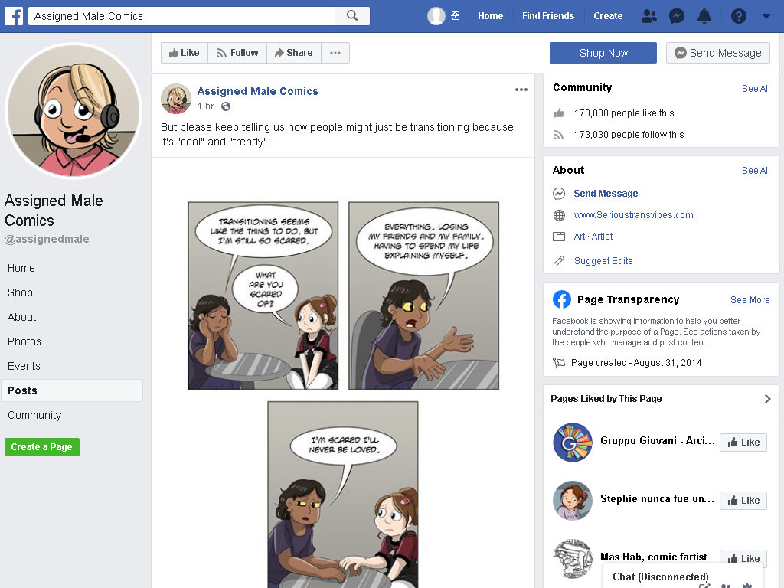This screenshot has width=784, height=588.
Task: Open See All in the Community box
Action: [756, 89]
